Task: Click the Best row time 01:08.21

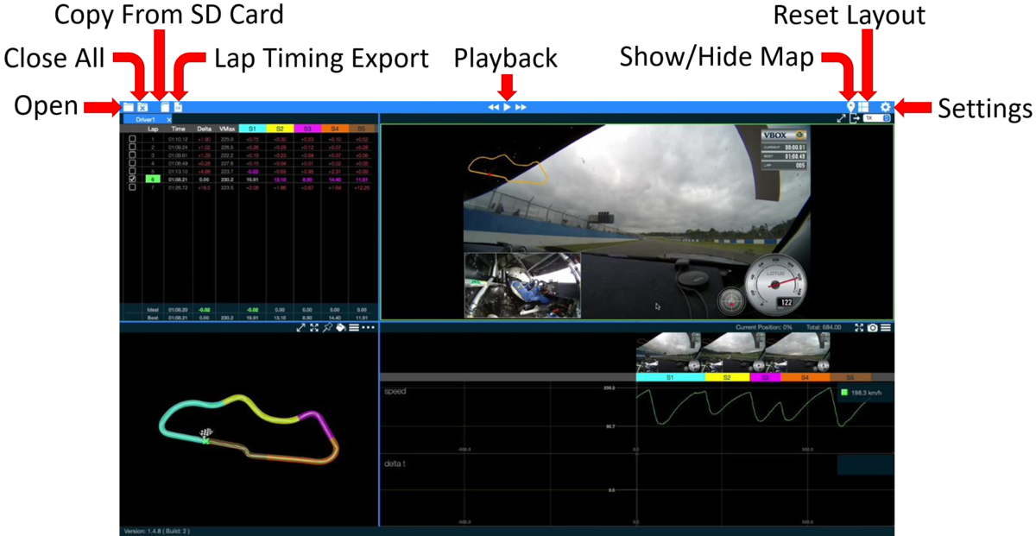Action: tap(178, 317)
